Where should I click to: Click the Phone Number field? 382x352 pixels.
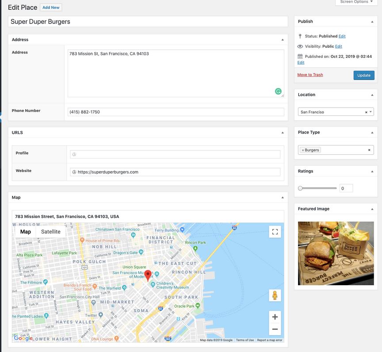pos(176,112)
